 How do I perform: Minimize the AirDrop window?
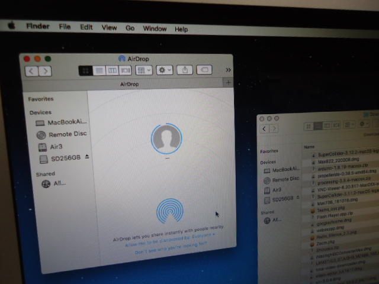[37, 59]
